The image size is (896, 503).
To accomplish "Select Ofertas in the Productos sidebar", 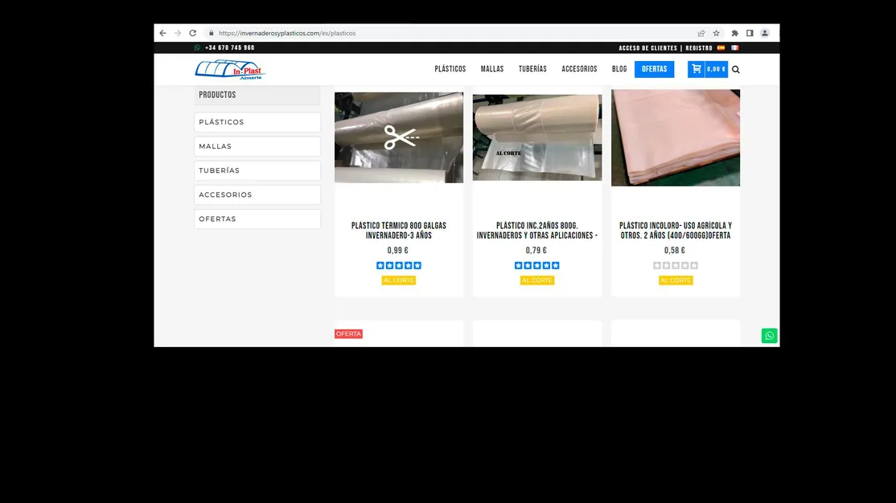I will click(x=257, y=219).
